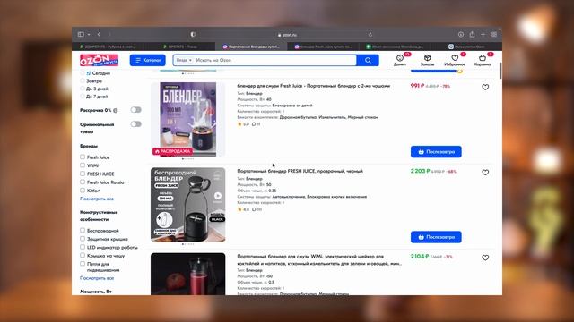The image size is (574, 322).
Task: Check the Петля для подвешивания checkbox
Action: (83, 264)
